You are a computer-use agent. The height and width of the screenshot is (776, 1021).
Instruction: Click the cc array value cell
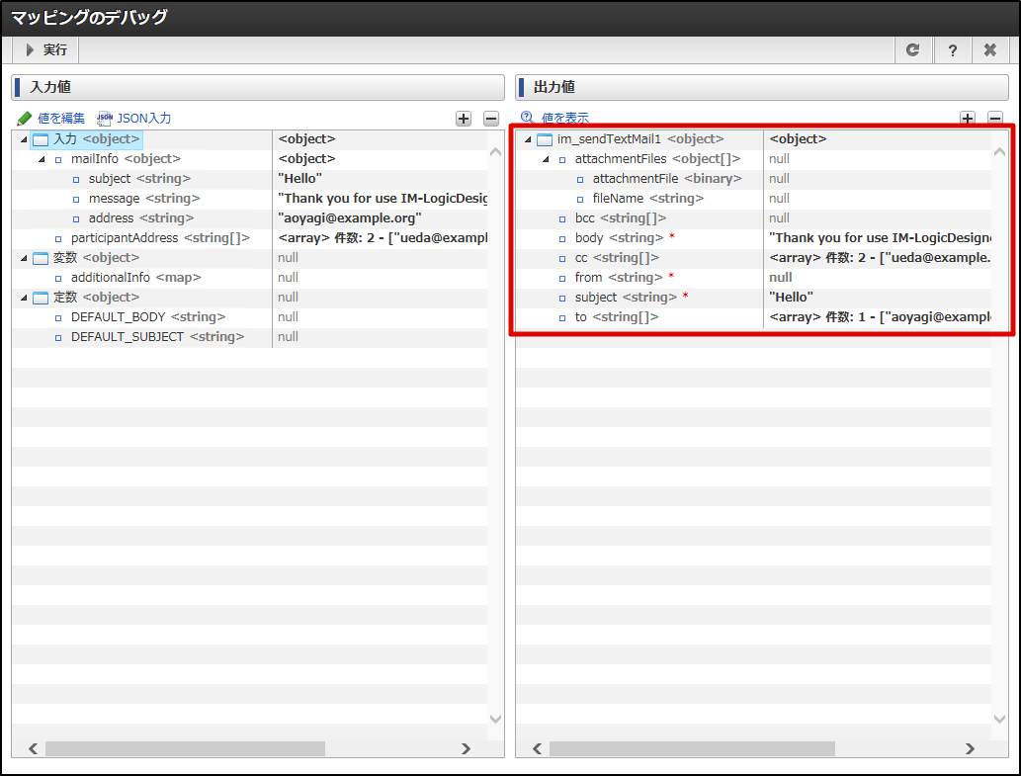coord(877,258)
